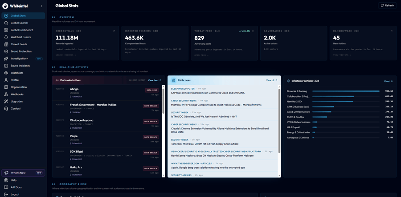Click the Open Feed link
This screenshot has width=401, height=197.
pyautogui.click(x=201, y=55)
